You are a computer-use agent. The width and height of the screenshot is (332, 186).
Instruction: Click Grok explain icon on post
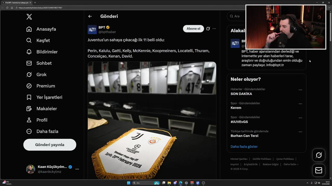[x=208, y=29]
